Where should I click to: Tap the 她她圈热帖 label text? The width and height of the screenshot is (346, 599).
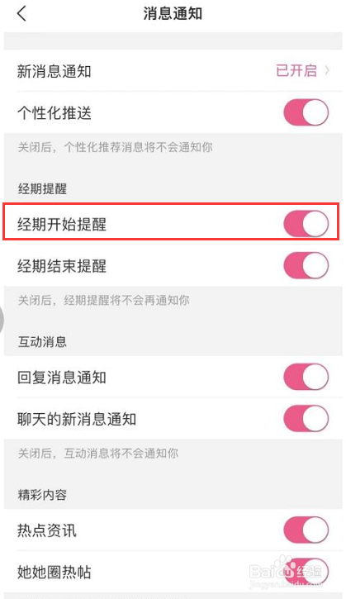tap(55, 573)
